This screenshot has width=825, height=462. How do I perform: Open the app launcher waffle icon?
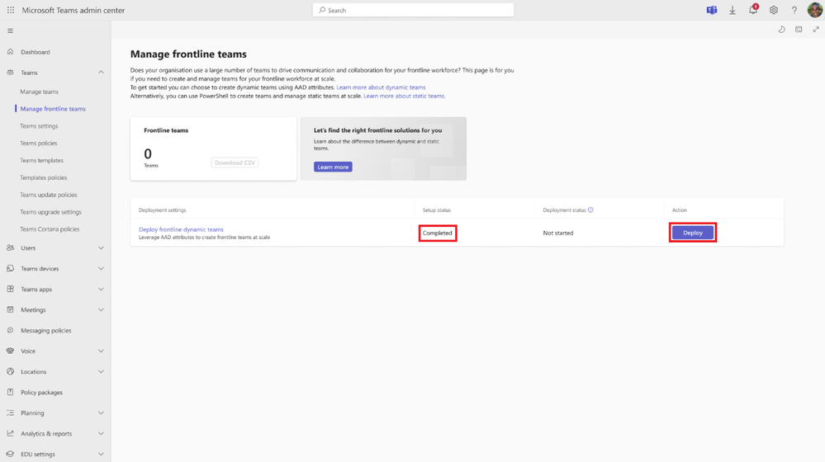click(11, 10)
